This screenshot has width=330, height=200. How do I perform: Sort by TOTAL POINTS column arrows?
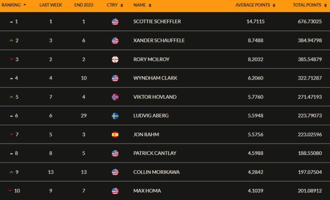pyautogui.click(x=325, y=6)
